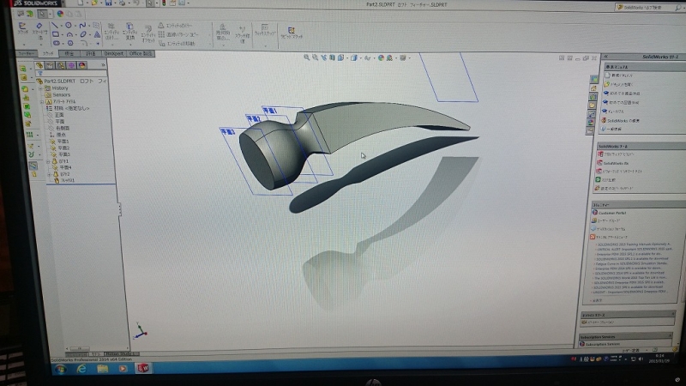
Task: Open the Office products tab
Action: (141, 53)
